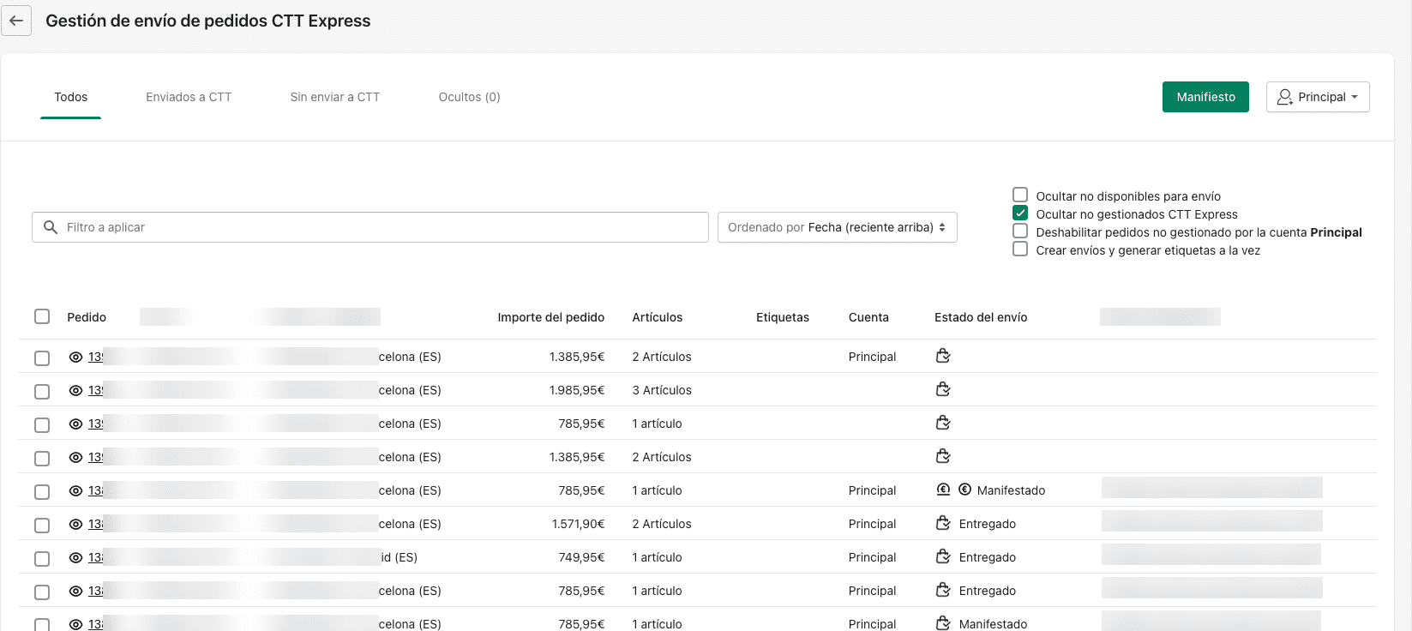
Task: Open order link on the 749,95€ row
Action: (95, 557)
